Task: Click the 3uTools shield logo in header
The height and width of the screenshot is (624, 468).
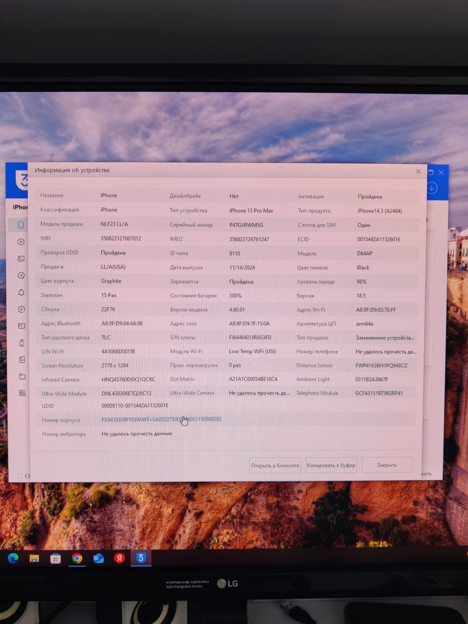Action: pos(22,180)
